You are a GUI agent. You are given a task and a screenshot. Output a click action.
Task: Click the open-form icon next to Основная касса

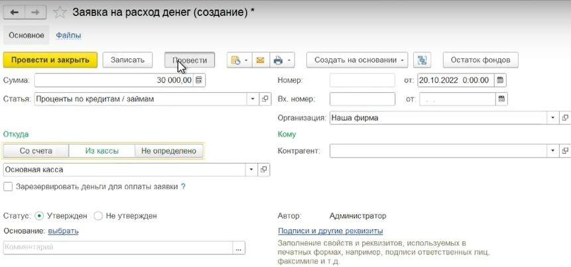265,170
